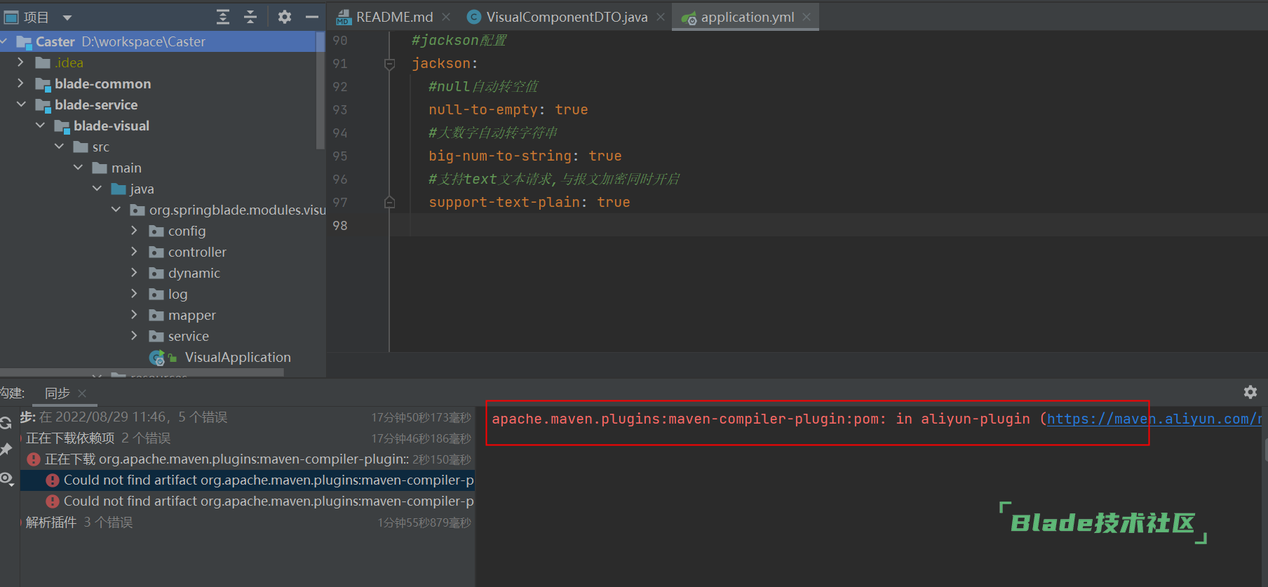Hide the project panel minus icon
Viewport: 1268px width, 587px height.
click(x=312, y=17)
